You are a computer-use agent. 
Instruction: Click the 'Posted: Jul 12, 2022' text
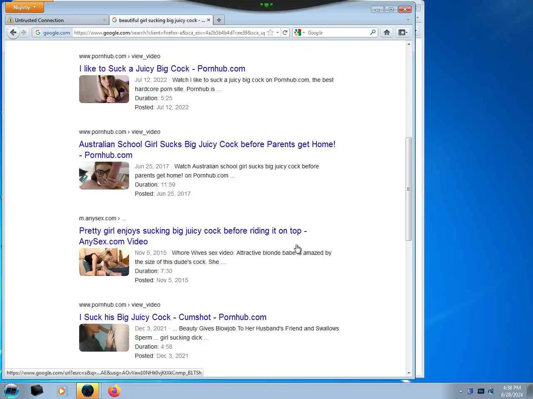pos(162,107)
